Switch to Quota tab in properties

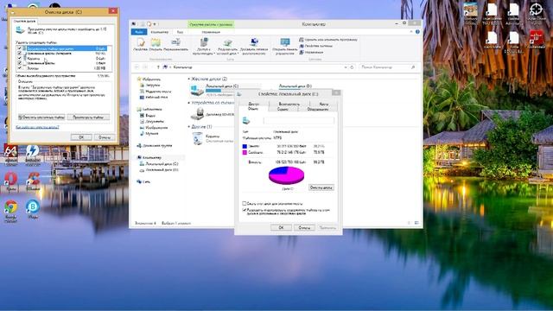coord(324,104)
